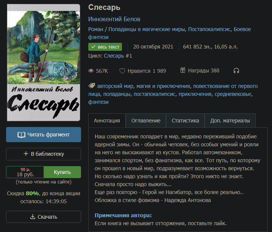Click the heart like icon
This screenshot has height=232, width=272.
[x=122, y=71]
